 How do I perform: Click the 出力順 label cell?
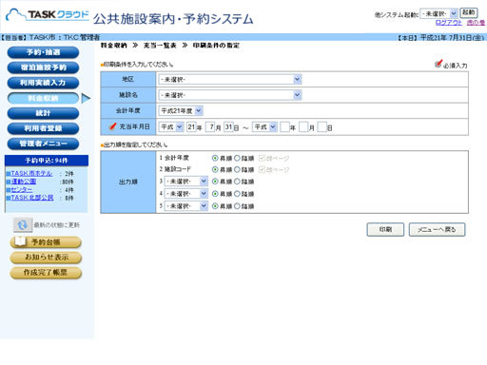point(128,182)
